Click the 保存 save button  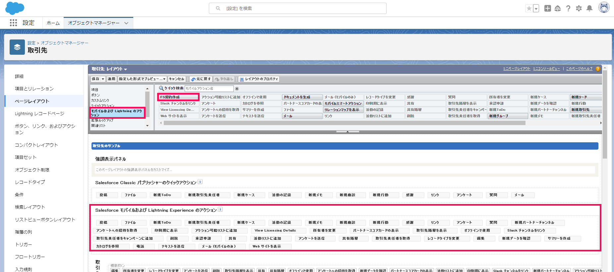[x=95, y=79]
